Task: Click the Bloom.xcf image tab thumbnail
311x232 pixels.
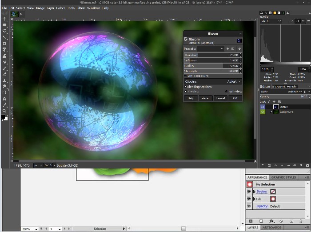Action: [x=14, y=14]
